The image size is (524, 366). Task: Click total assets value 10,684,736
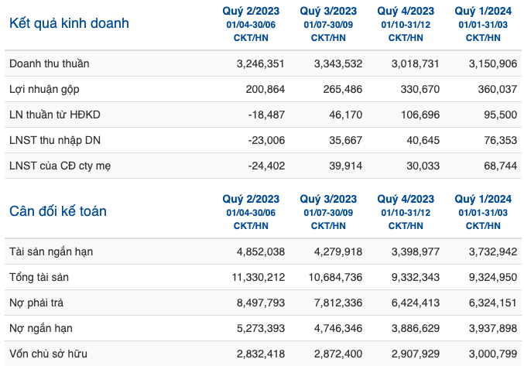(335, 278)
